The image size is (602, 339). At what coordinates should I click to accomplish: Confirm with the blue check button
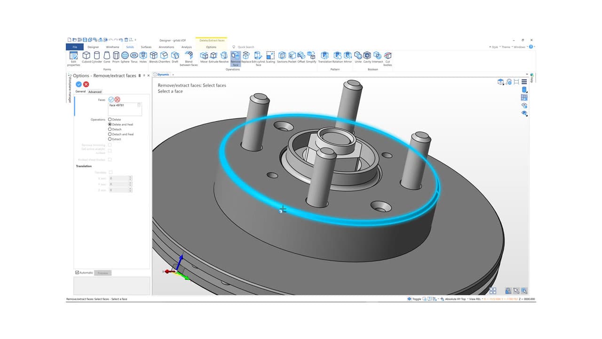[x=78, y=84]
